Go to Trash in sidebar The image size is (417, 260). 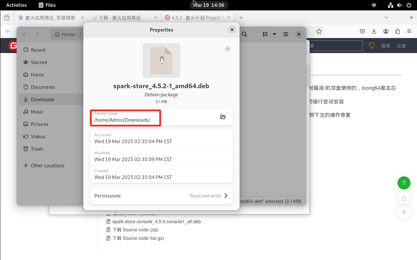(x=37, y=149)
